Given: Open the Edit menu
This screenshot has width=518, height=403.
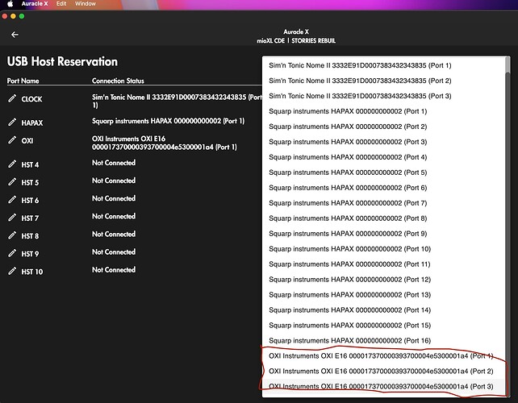Looking at the screenshot, I should pos(61,4).
